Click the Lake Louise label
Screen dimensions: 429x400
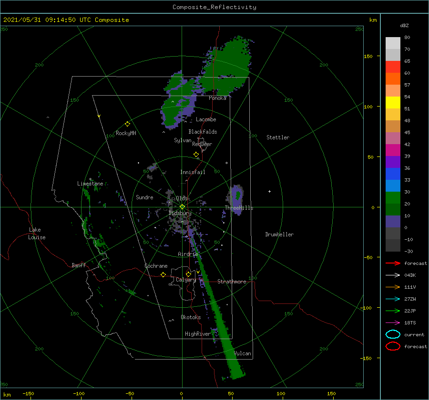tap(37, 234)
